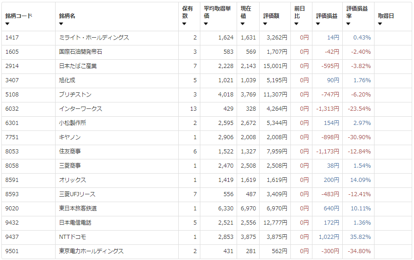This screenshot has width=414, height=260.
Task: Click ブリヂストン name cell
Action: 75,95
